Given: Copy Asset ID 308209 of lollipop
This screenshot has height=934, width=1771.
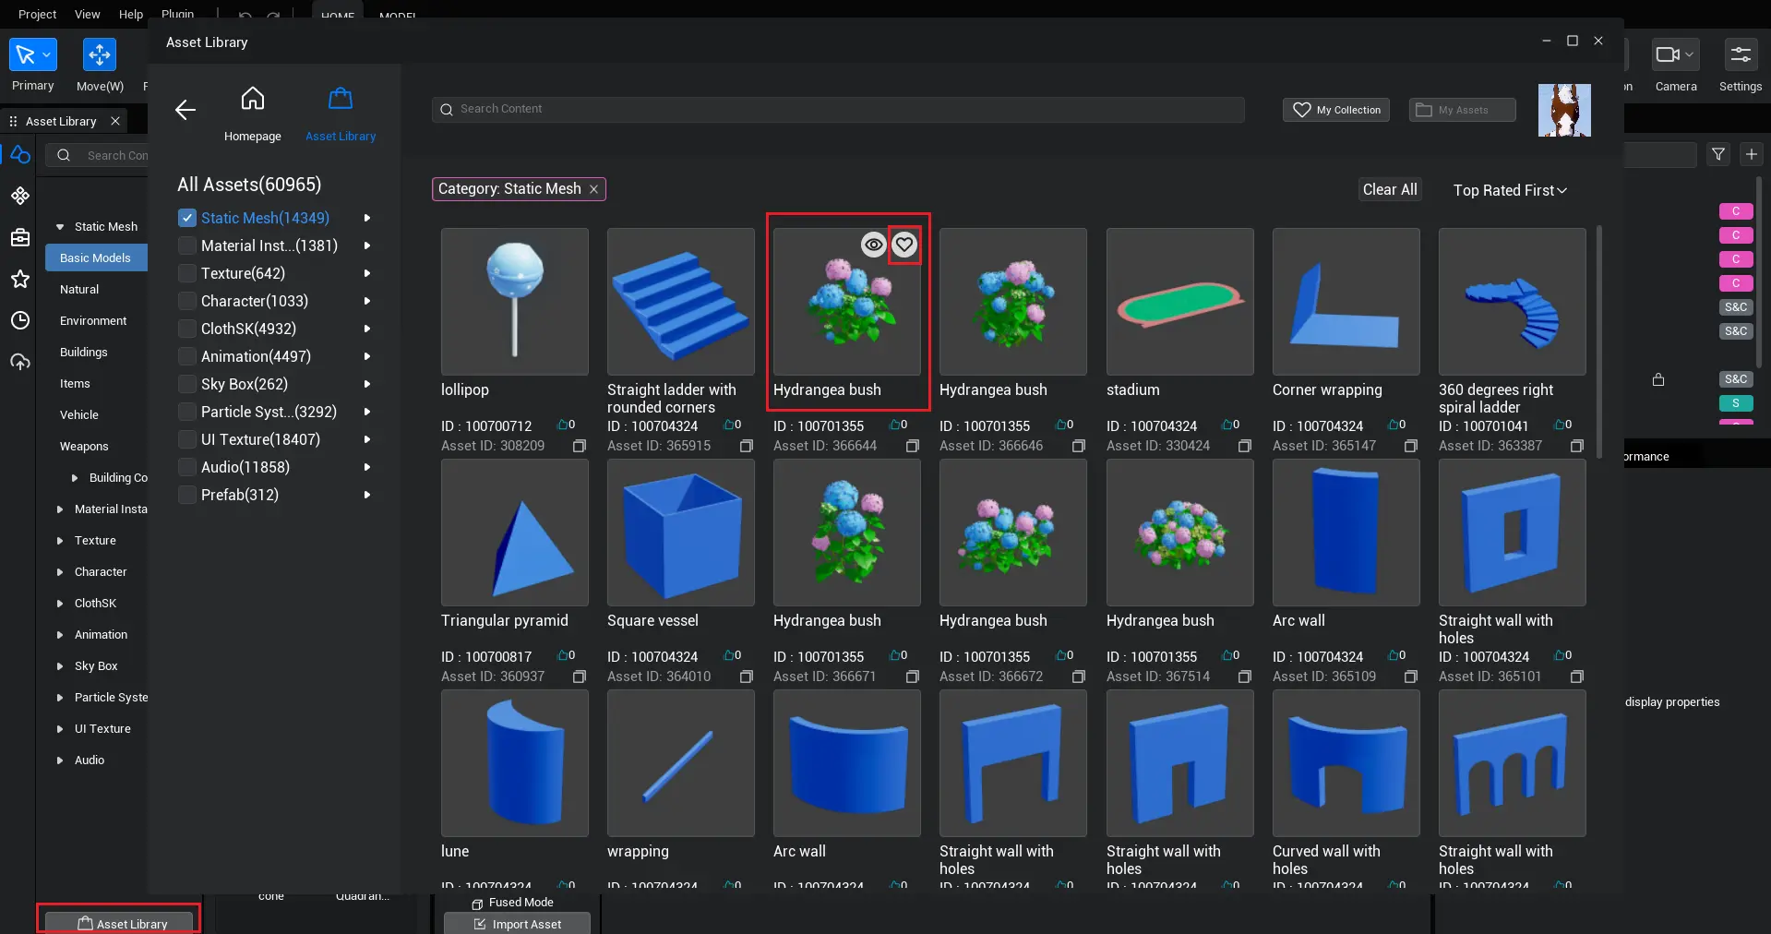Looking at the screenshot, I should [x=580, y=446].
